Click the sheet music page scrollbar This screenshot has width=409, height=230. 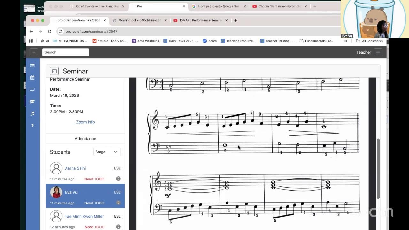(379, 169)
